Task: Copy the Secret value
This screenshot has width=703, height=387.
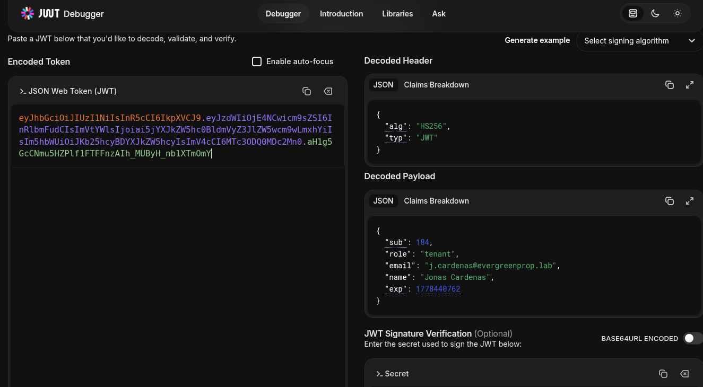Action: point(663,374)
